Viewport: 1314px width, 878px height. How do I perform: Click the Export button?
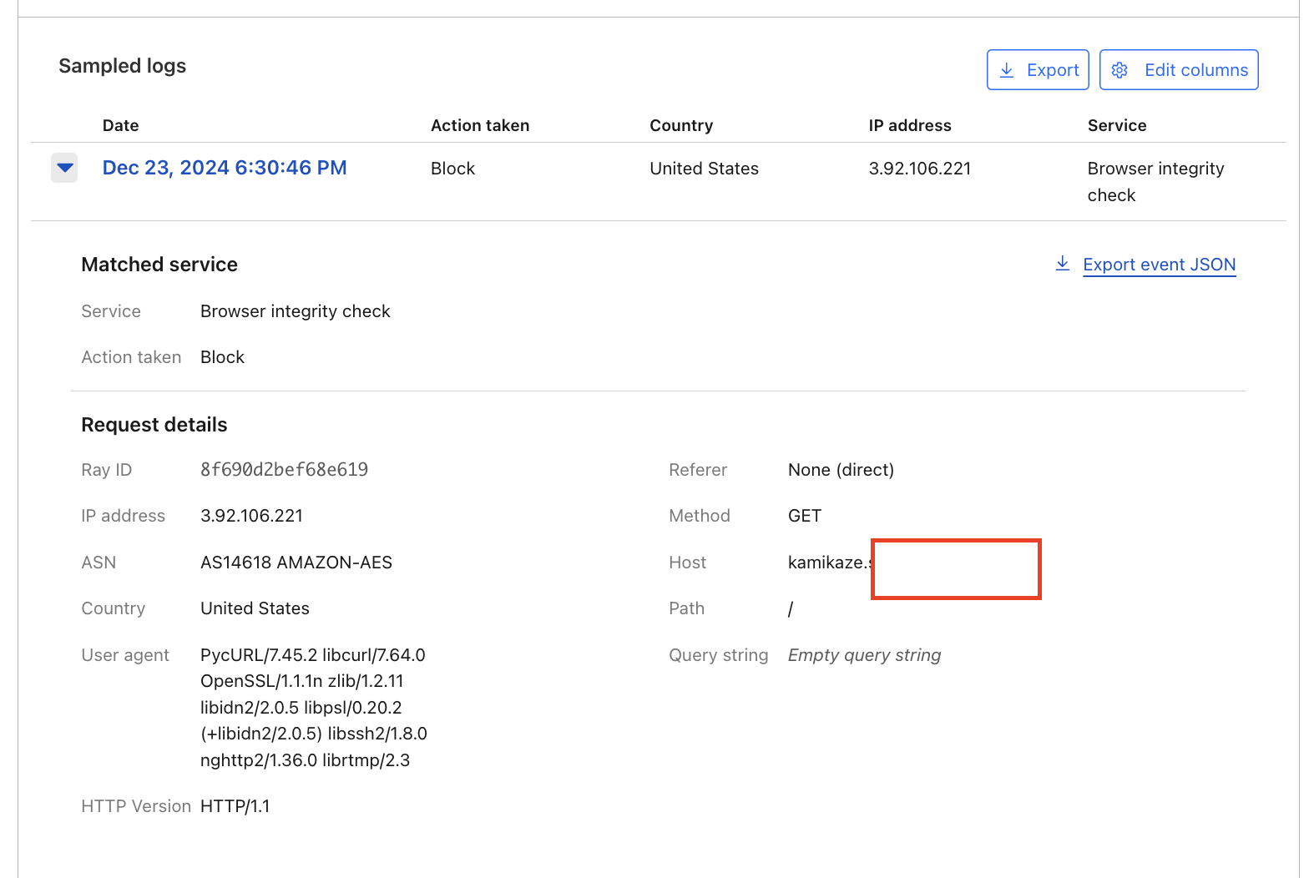coord(1038,70)
